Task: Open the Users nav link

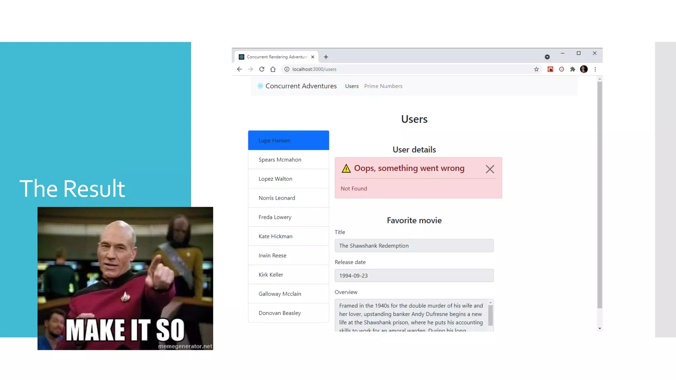Action: tap(352, 86)
